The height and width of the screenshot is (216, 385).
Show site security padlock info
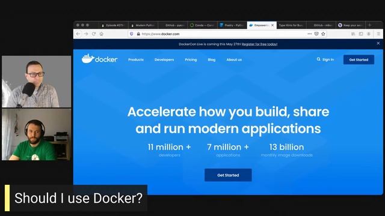(138, 34)
